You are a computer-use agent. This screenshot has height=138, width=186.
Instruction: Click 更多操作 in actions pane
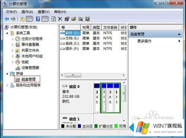pos(144,41)
